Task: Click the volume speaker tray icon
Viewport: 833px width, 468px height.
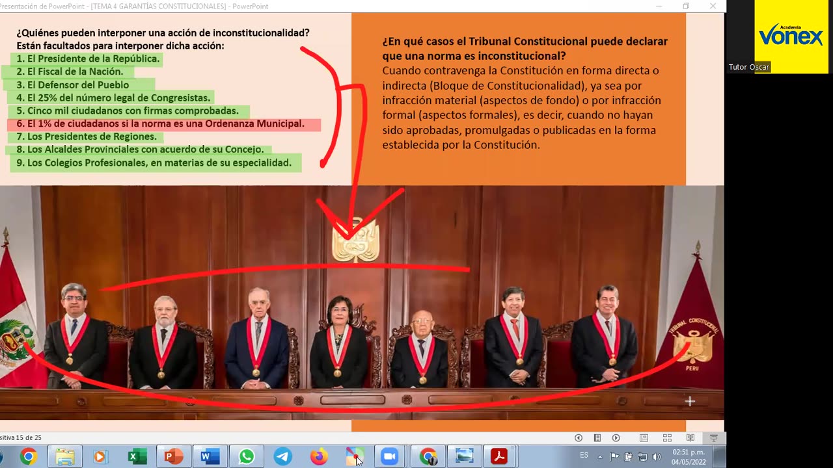Action: pos(656,456)
